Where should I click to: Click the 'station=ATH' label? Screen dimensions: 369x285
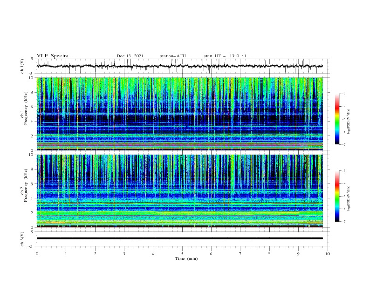[x=173, y=56]
